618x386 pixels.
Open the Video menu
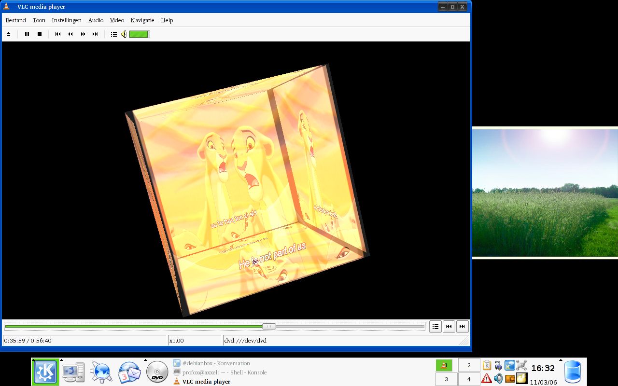click(x=117, y=20)
